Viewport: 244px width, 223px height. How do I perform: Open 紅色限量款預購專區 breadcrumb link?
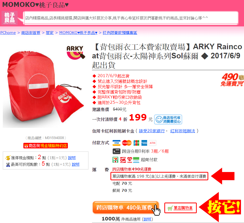click(x=120, y=33)
